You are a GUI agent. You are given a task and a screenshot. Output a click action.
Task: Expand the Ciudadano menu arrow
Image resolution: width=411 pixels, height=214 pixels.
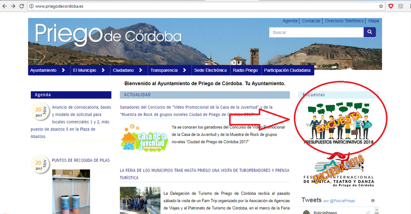140,70
